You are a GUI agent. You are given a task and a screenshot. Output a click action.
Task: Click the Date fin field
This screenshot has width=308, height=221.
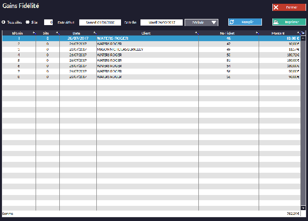(161, 22)
